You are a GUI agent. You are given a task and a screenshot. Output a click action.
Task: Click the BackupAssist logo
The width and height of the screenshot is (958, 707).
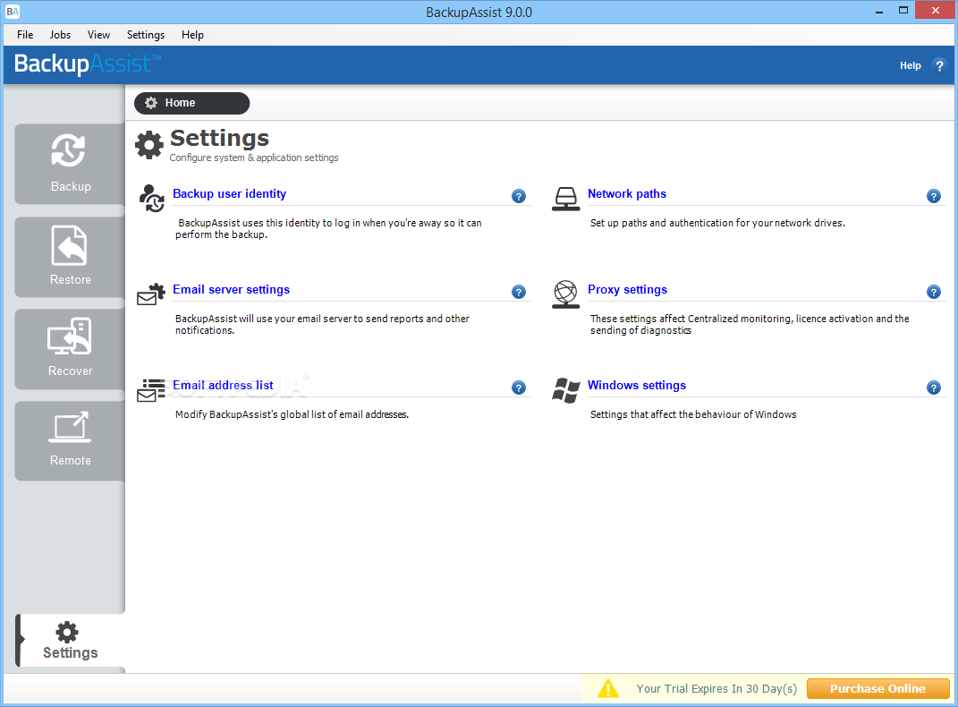88,64
